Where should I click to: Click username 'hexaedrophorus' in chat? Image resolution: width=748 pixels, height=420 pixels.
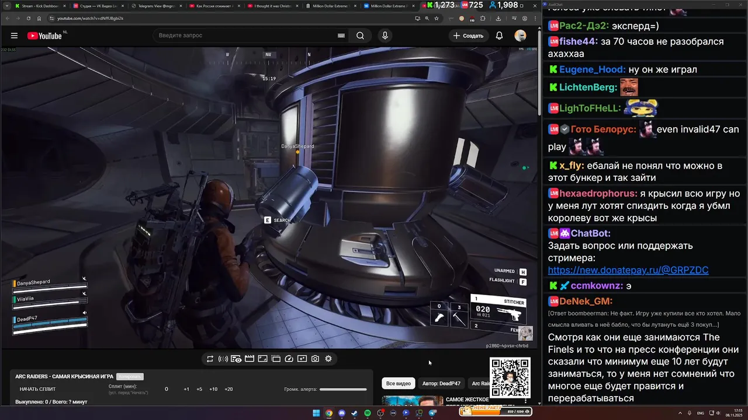(x=598, y=193)
